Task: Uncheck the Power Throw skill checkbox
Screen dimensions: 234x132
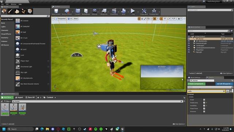Action: [204, 109]
